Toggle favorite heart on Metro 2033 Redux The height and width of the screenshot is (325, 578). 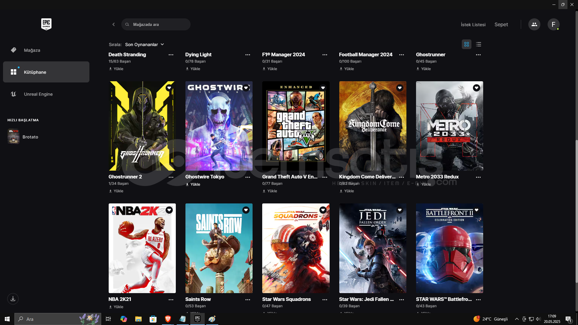[x=477, y=88]
